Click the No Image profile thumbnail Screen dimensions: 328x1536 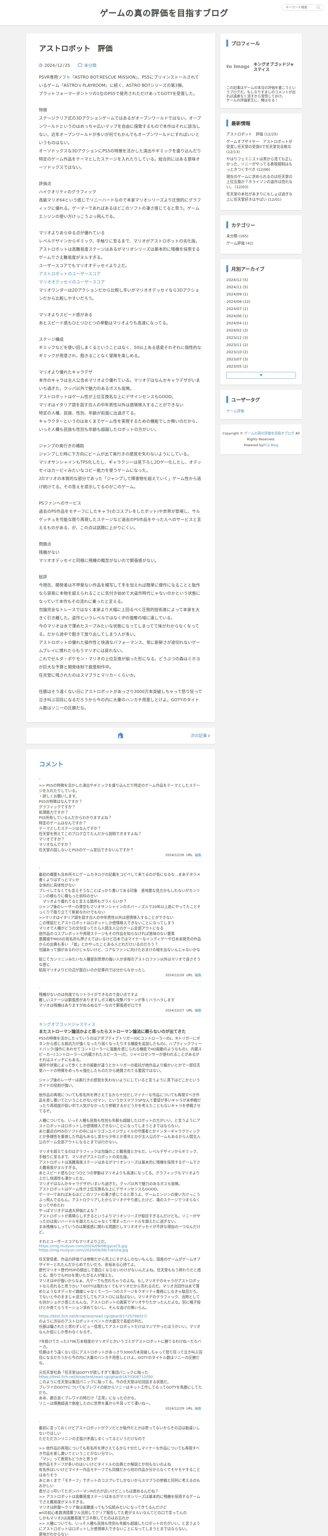tap(238, 66)
